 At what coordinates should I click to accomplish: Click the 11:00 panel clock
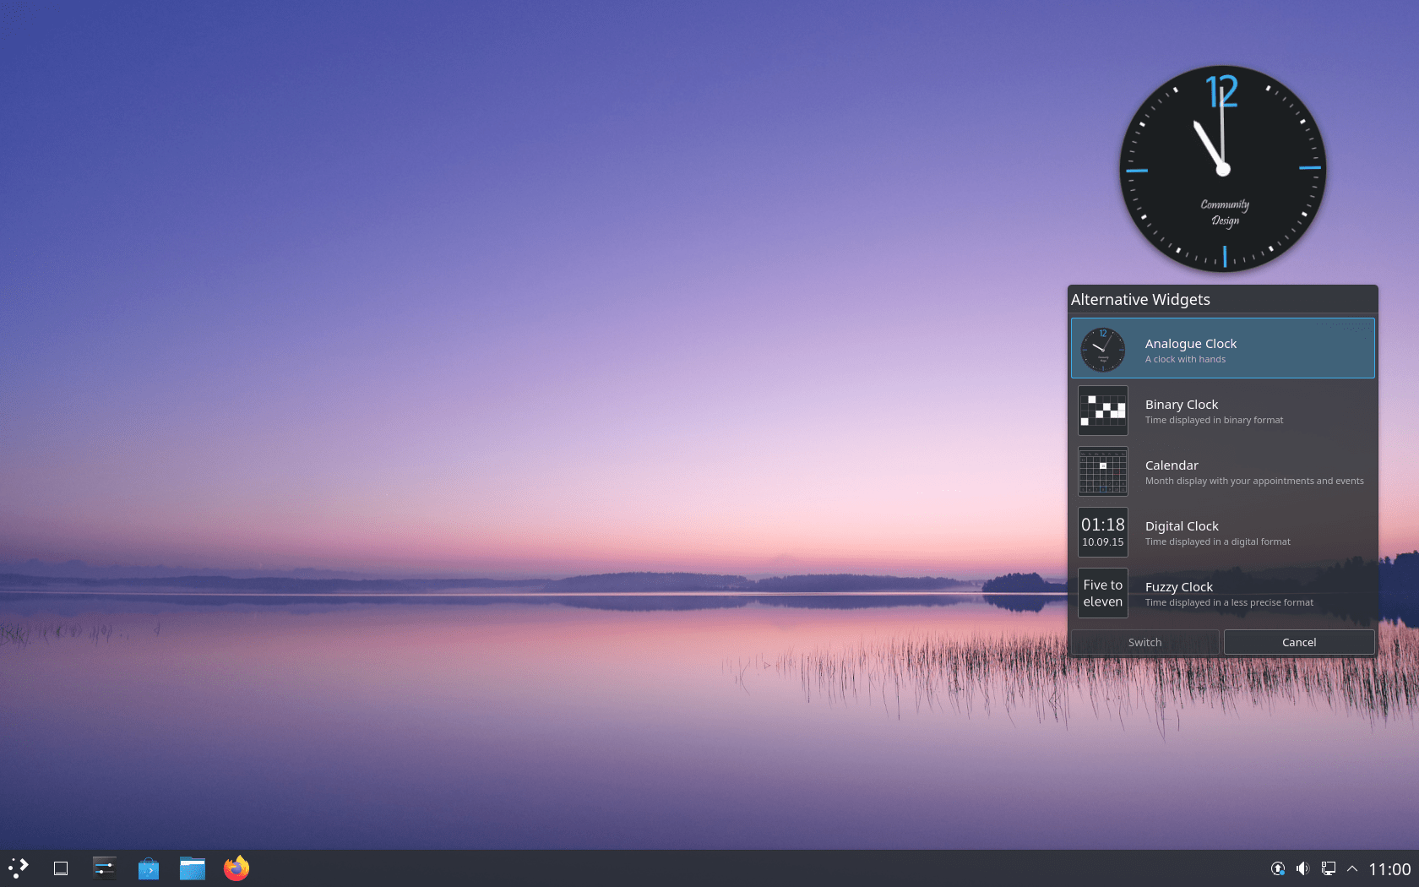coord(1389,868)
